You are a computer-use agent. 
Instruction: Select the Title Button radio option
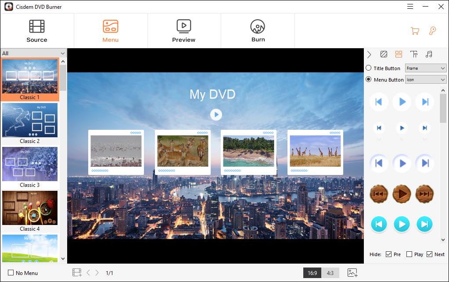click(368, 68)
